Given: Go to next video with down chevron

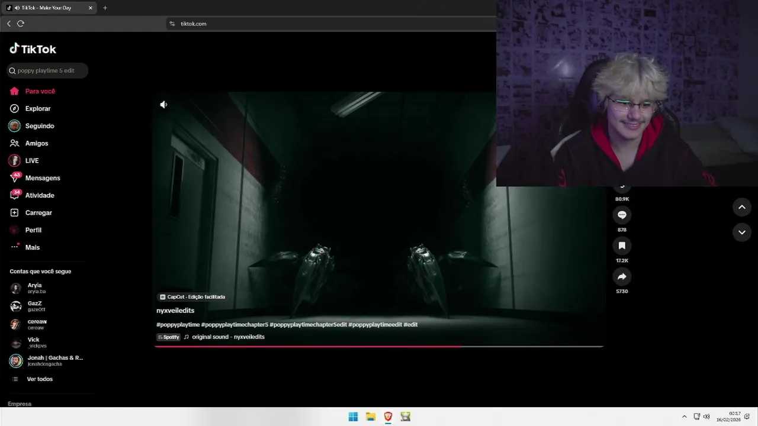Looking at the screenshot, I should tap(742, 233).
